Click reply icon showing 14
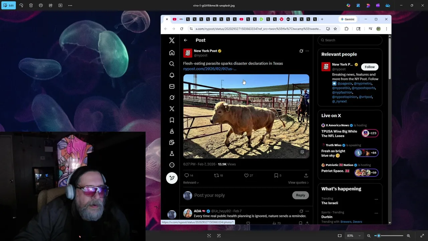 (x=189, y=175)
